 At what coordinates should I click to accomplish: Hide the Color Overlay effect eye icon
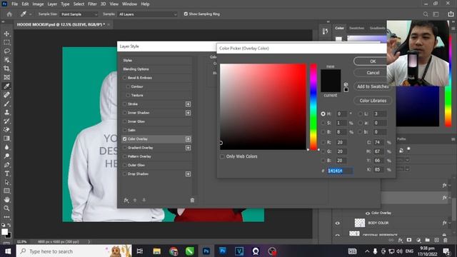point(368,213)
